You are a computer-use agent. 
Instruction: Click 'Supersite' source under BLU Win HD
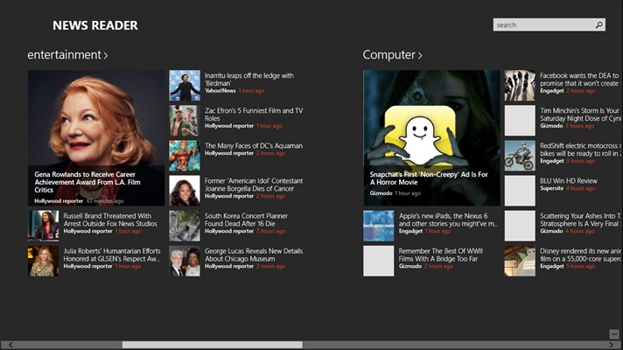pos(551,188)
